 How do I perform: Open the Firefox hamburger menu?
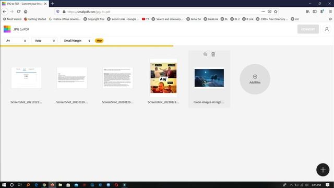pyautogui.click(x=330, y=11)
